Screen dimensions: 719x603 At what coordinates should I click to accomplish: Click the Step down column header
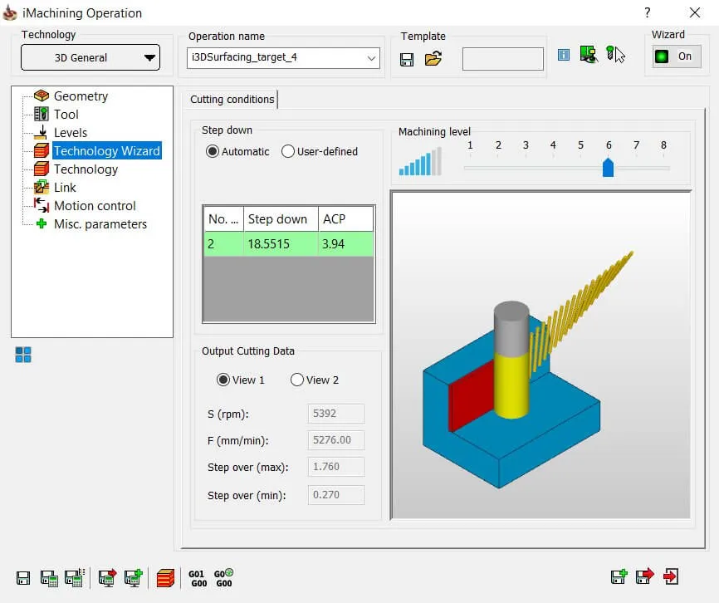(x=281, y=219)
